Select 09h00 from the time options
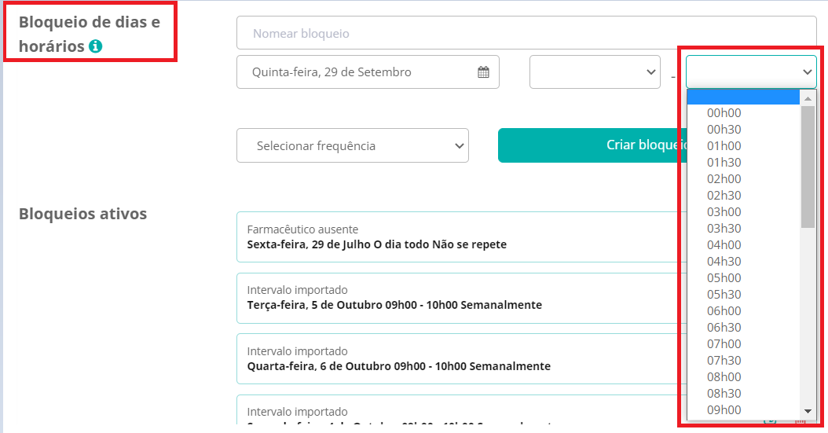 pos(724,410)
